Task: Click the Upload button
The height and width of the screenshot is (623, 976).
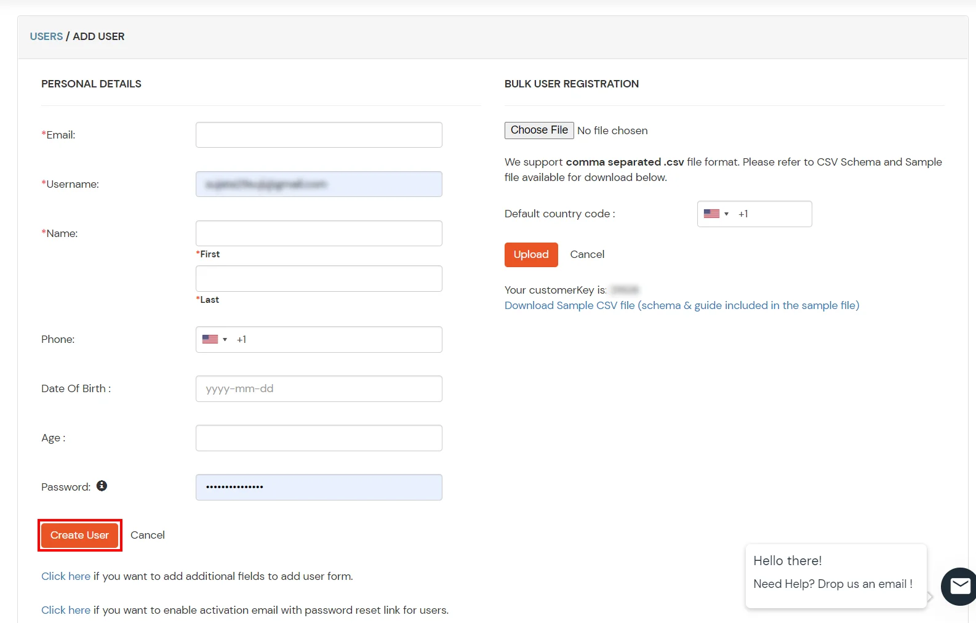Action: click(531, 254)
